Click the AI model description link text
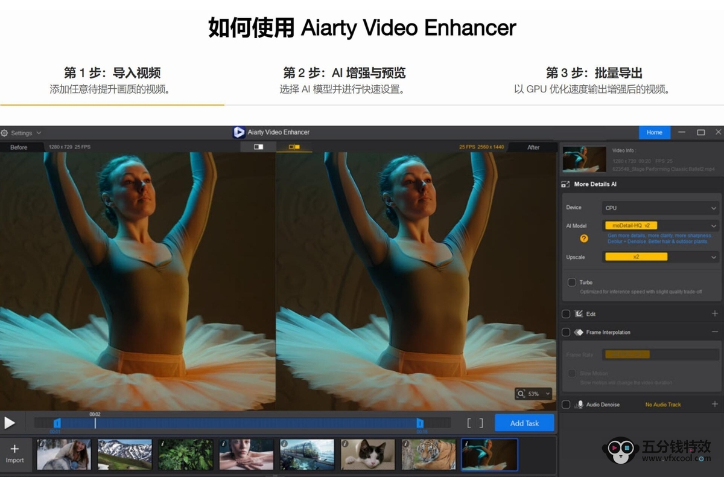724x477 pixels. pos(659,238)
